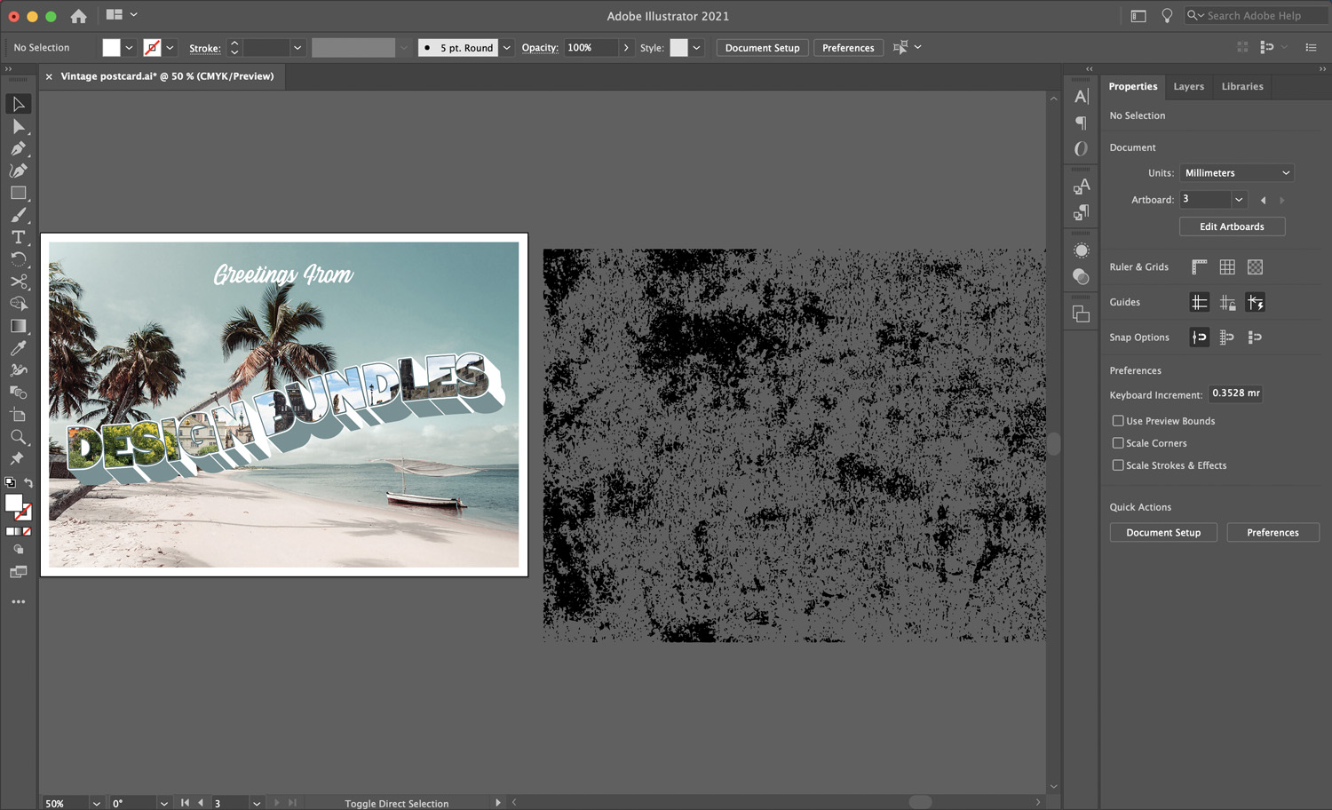This screenshot has height=810, width=1332.
Task: Select the Rectangle tool
Action: [18, 193]
